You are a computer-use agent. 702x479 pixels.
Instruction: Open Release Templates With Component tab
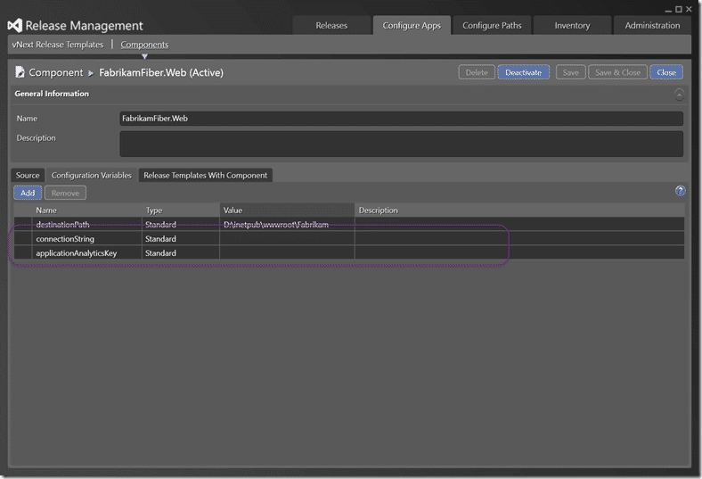pyautogui.click(x=205, y=175)
